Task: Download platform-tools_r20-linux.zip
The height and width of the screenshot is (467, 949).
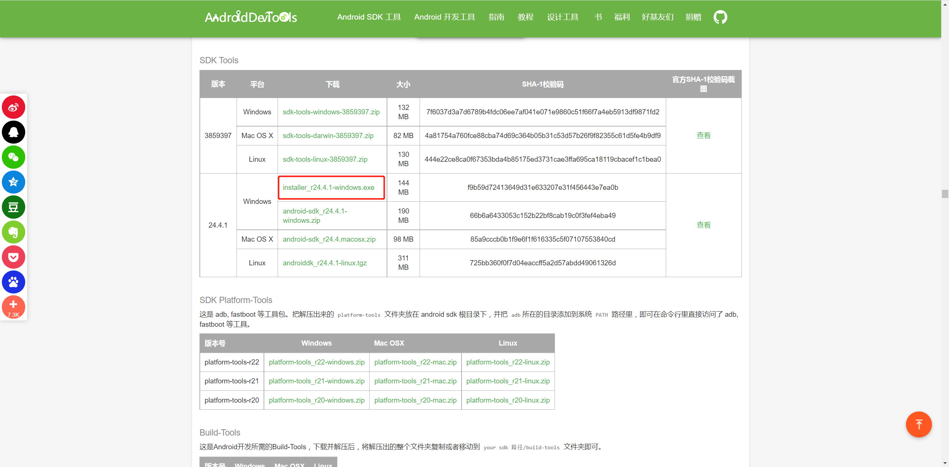Action: pyautogui.click(x=508, y=400)
